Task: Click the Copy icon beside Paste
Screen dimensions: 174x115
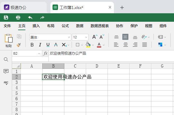Action: coord(19,37)
